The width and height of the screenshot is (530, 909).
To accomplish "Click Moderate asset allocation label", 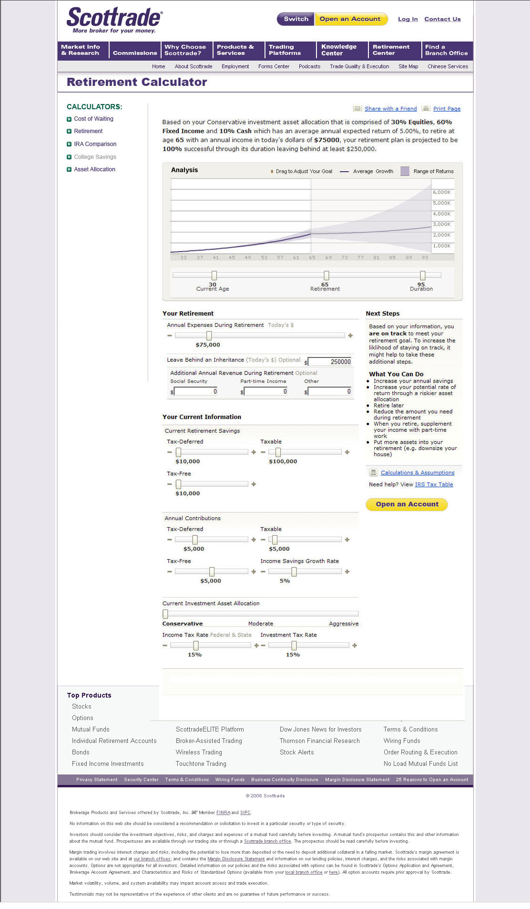I will 261,624.
